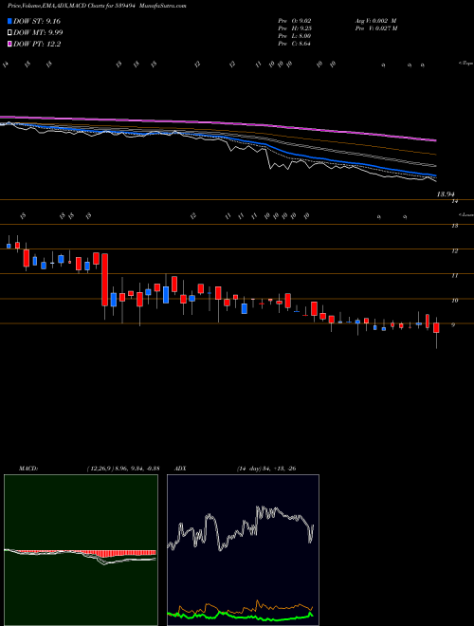
Task: Click the 9 price axis label
Action: tap(453, 325)
